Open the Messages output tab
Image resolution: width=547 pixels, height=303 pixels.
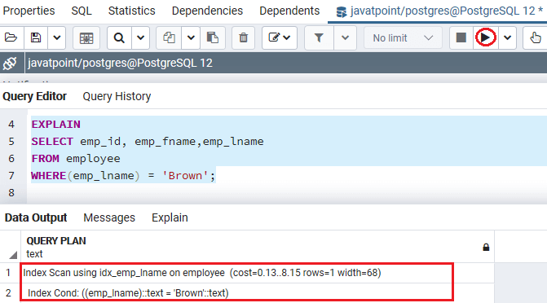(x=109, y=217)
